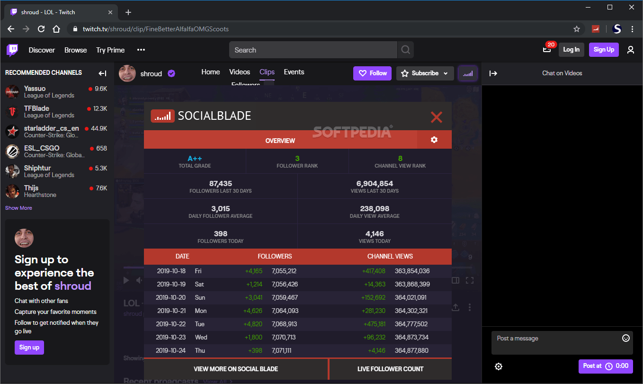Viewport: 643px width, 384px height.
Task: Open Try Prime
Action: click(110, 50)
